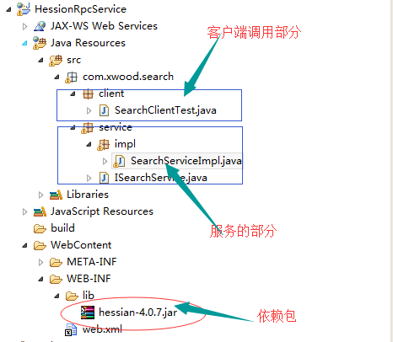This screenshot has height=342, width=393.
Task: Select SearchClientTest.java file name
Action: 165,110
